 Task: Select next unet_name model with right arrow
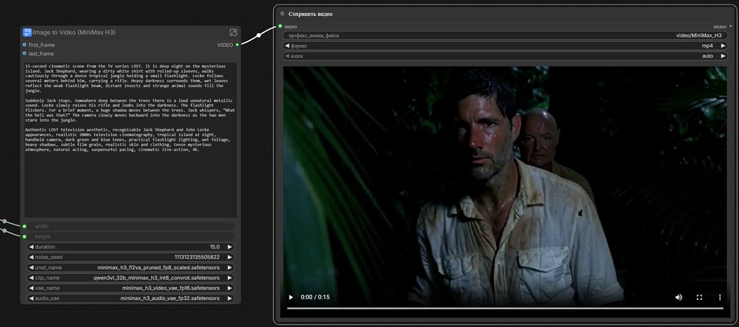pyautogui.click(x=230, y=268)
